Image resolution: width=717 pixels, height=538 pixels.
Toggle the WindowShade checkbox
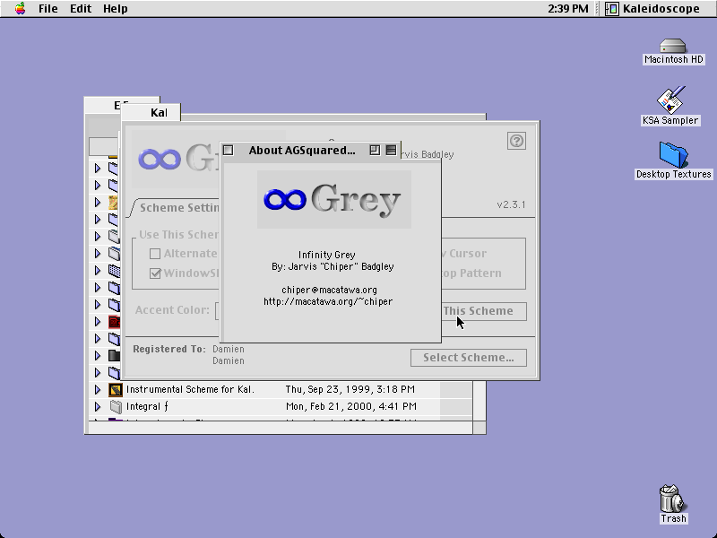click(x=155, y=273)
